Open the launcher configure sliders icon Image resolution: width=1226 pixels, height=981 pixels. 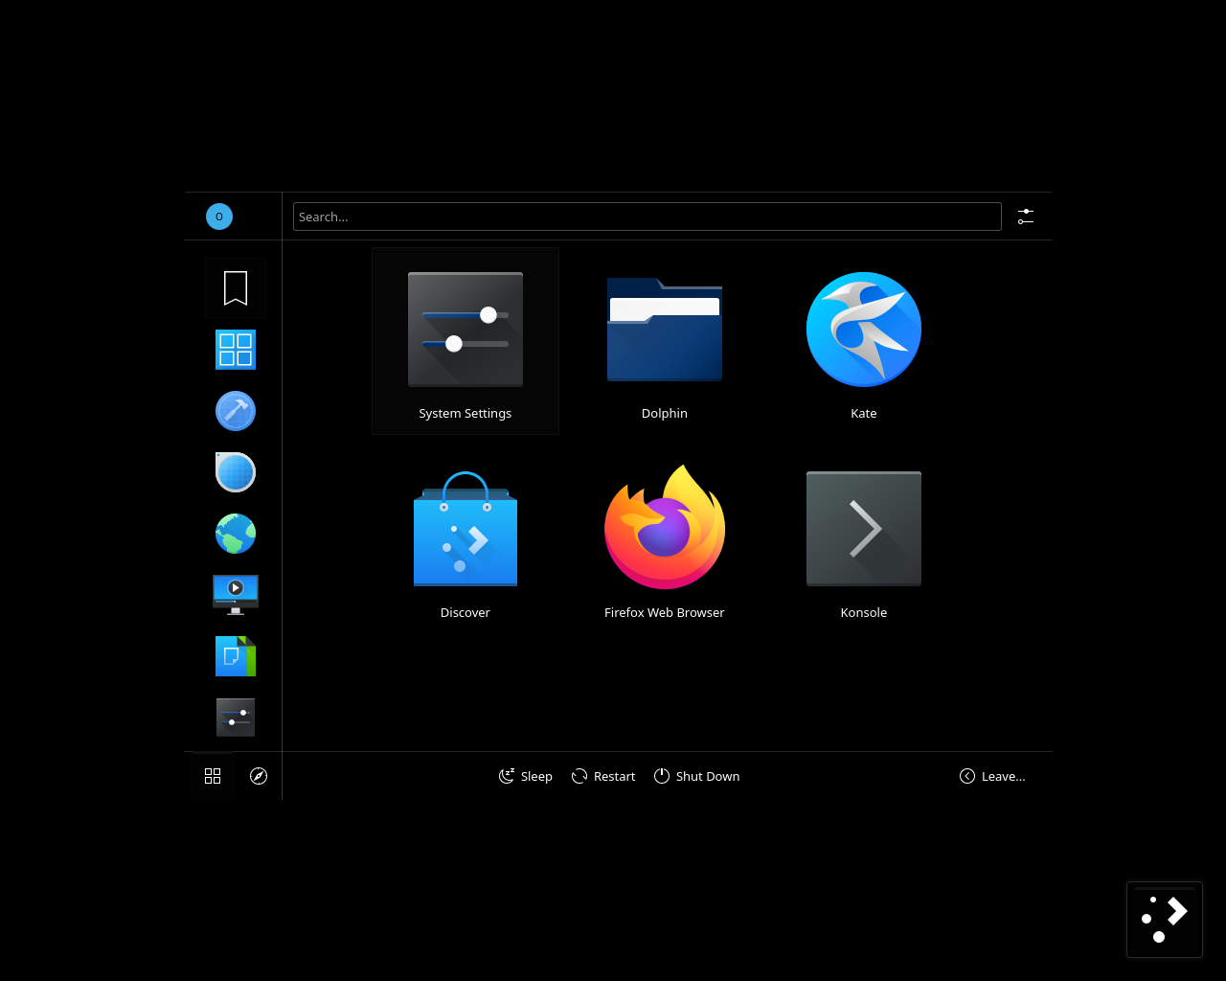1026,217
